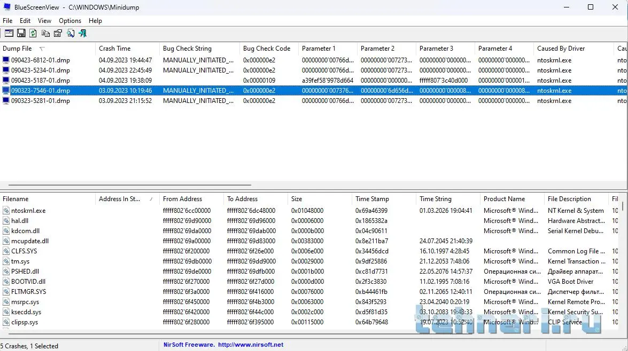The width and height of the screenshot is (628, 351).
Task: Open the nirsoft.net website link
Action: point(251,345)
